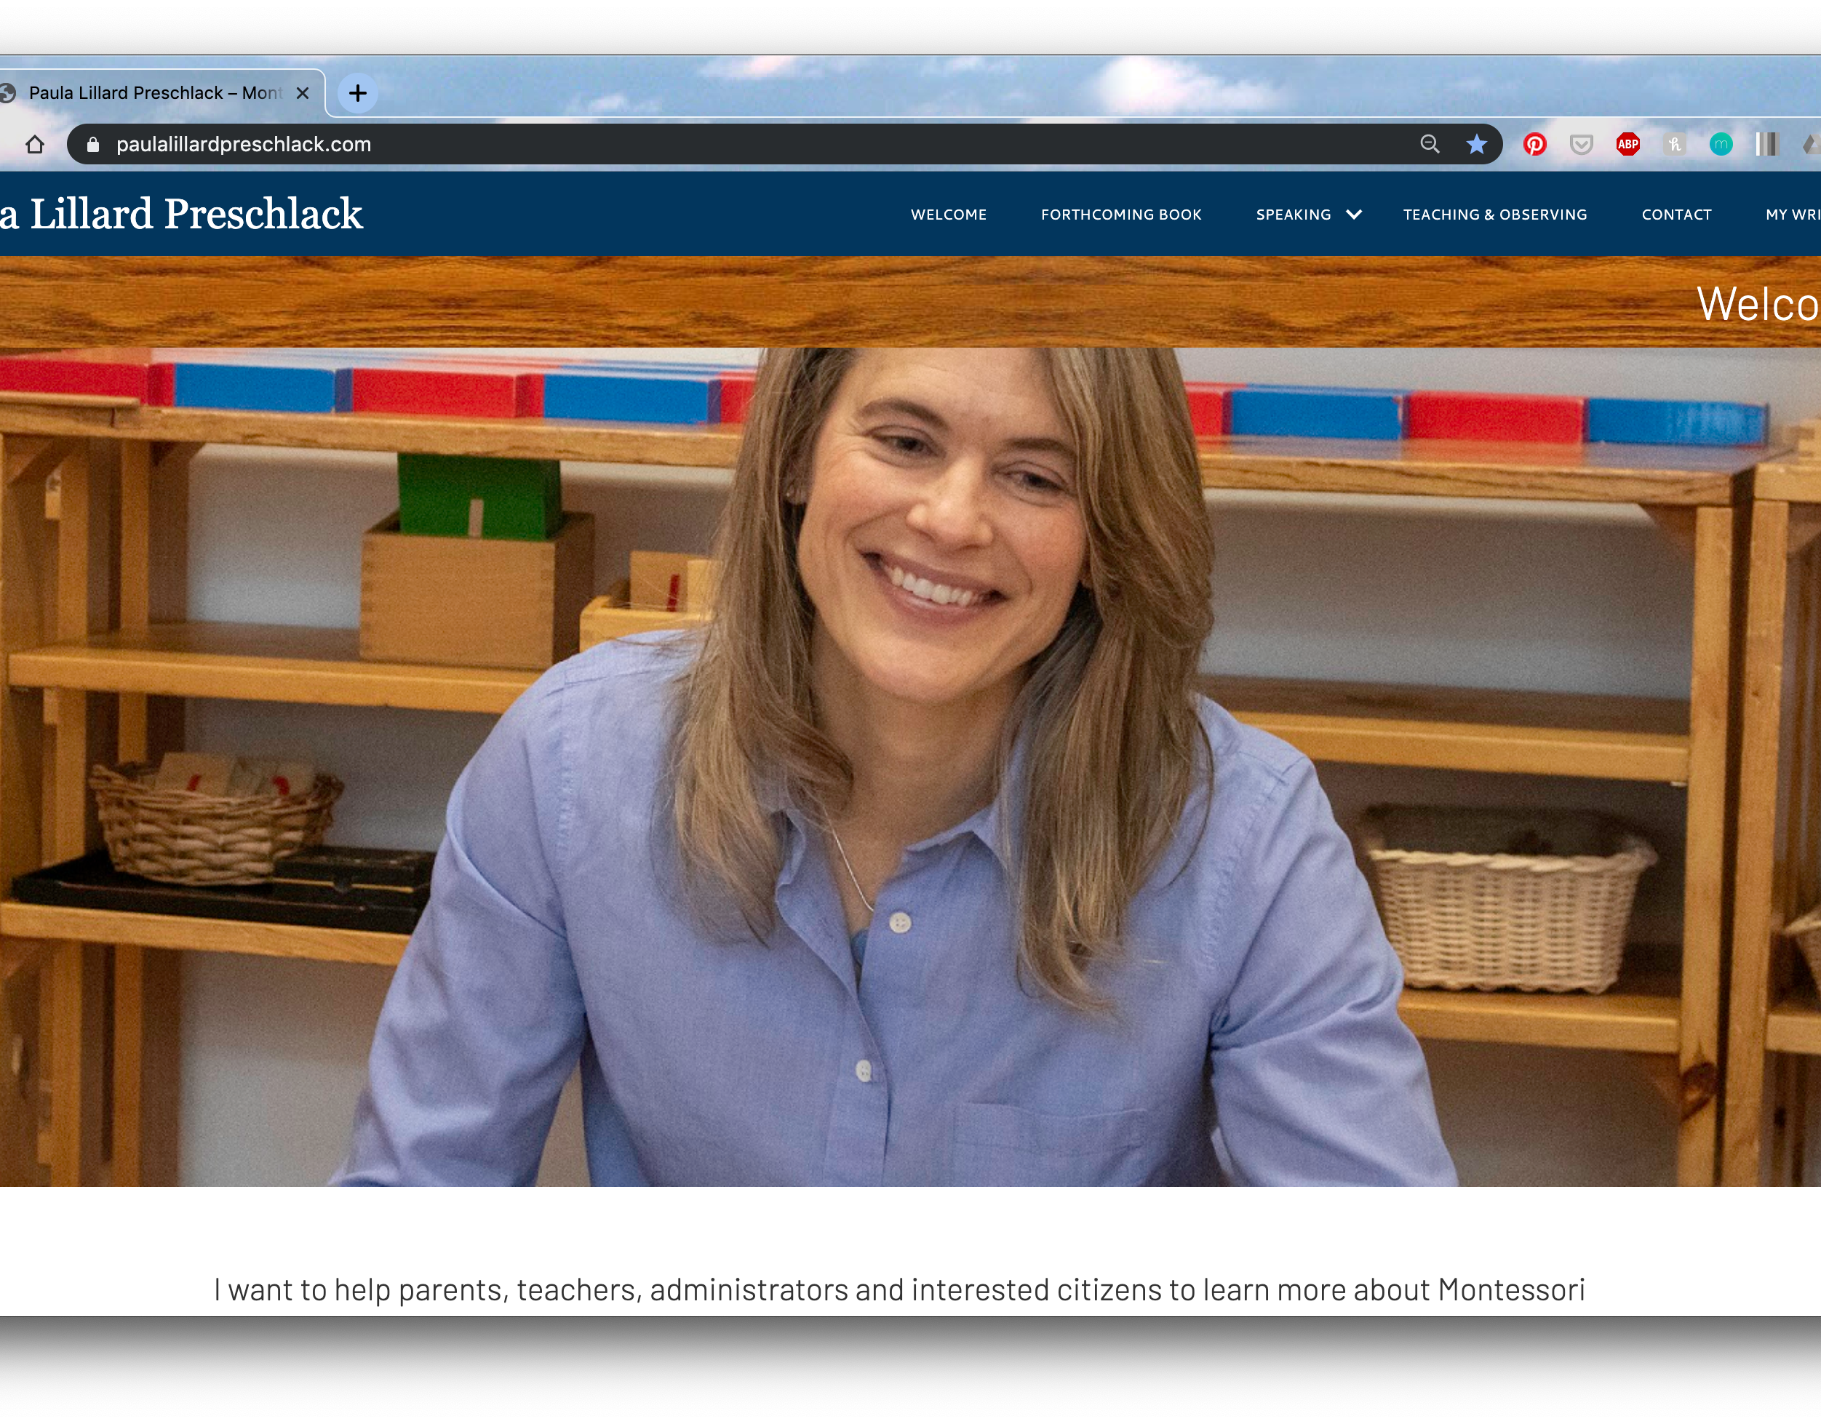Open the zoom-out magnifier in address bar
Viewport: 1821px width, 1424px height.
[1430, 144]
